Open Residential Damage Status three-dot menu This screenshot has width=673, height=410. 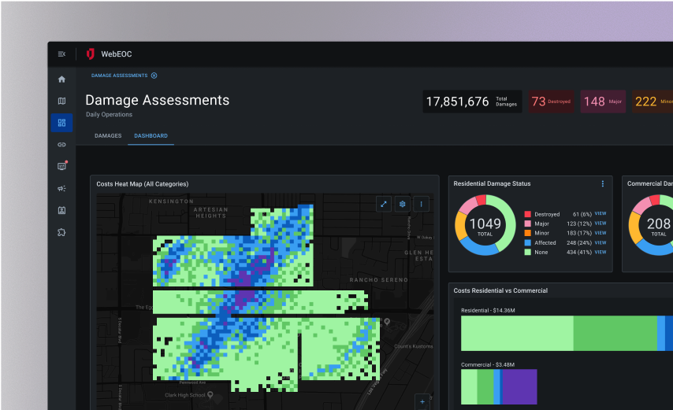[x=603, y=183]
